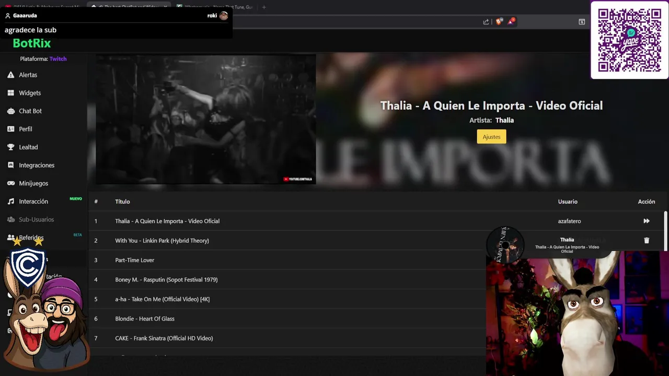Click the Brave Rewards triangle icon

[511, 21]
